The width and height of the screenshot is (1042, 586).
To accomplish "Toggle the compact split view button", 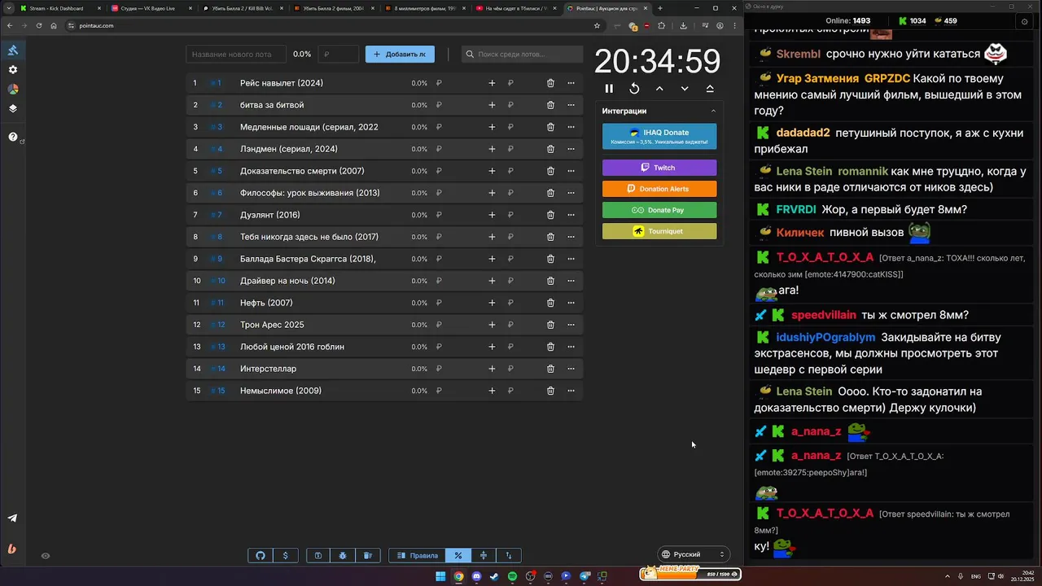I will (x=484, y=556).
